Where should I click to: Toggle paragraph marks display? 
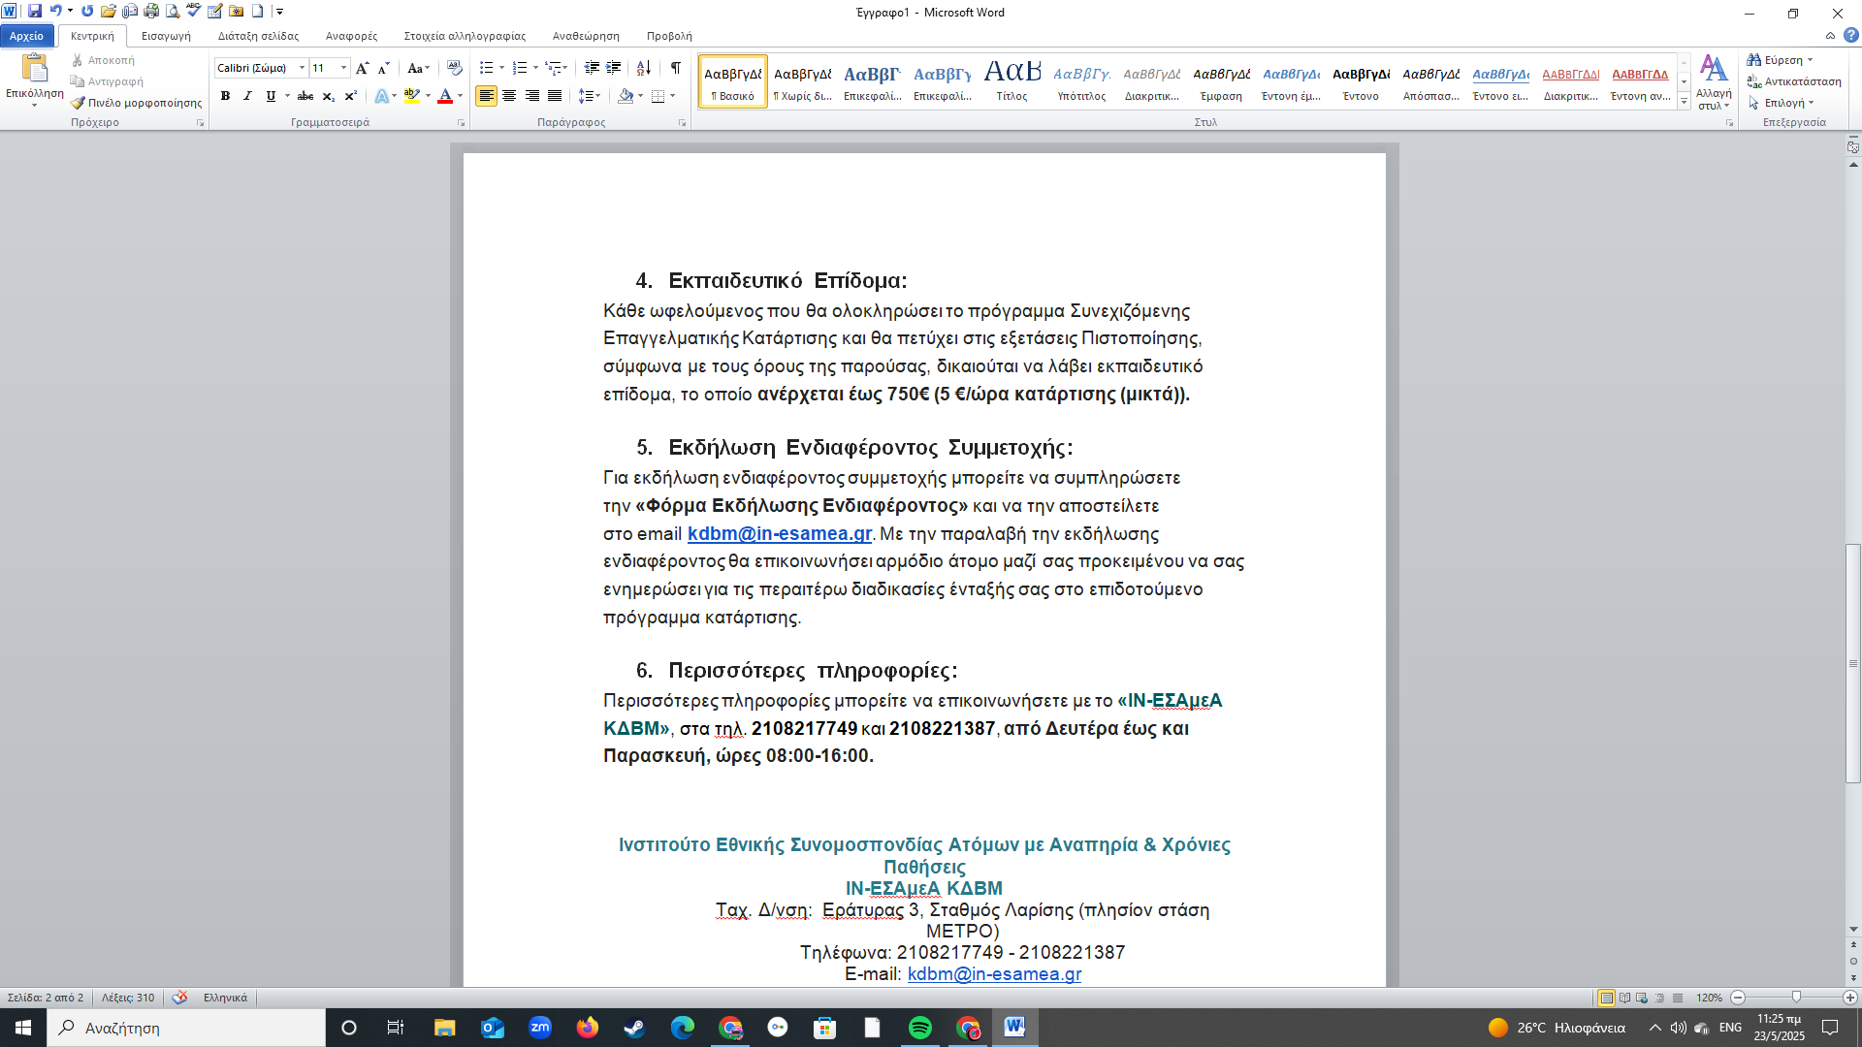tap(675, 68)
